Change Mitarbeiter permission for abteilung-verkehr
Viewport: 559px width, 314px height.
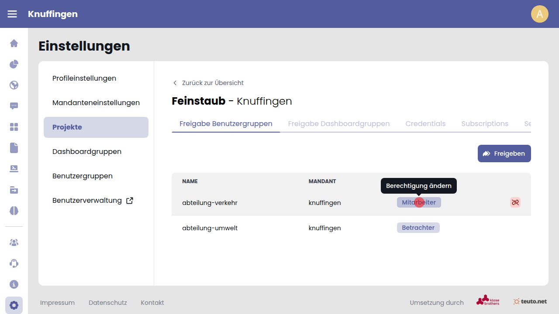click(x=419, y=202)
